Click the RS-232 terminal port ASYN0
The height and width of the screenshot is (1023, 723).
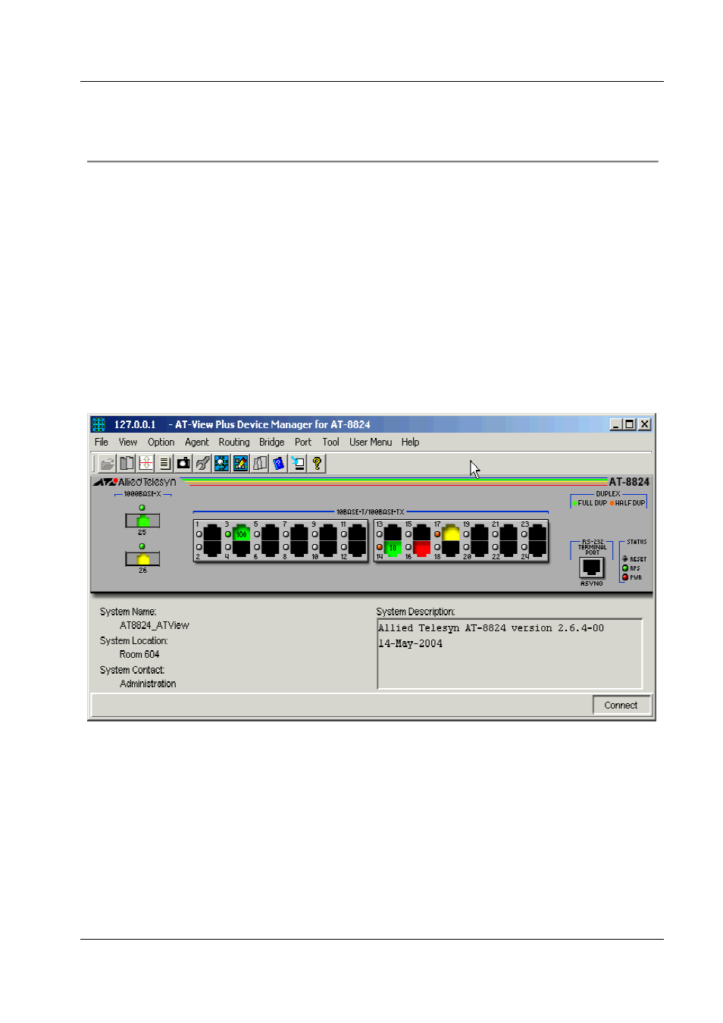(x=592, y=568)
